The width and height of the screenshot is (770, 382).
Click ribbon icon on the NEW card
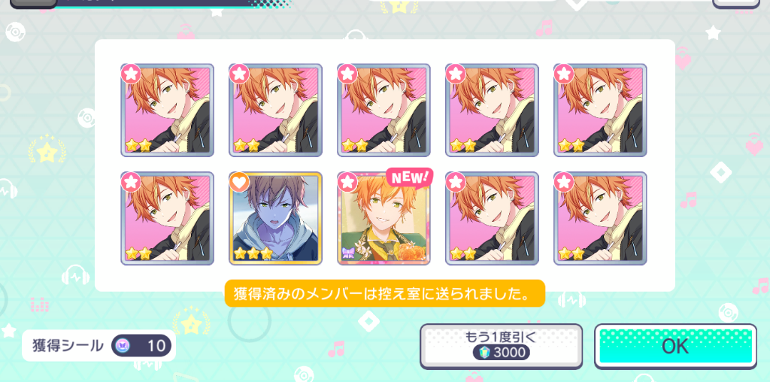coord(347,253)
